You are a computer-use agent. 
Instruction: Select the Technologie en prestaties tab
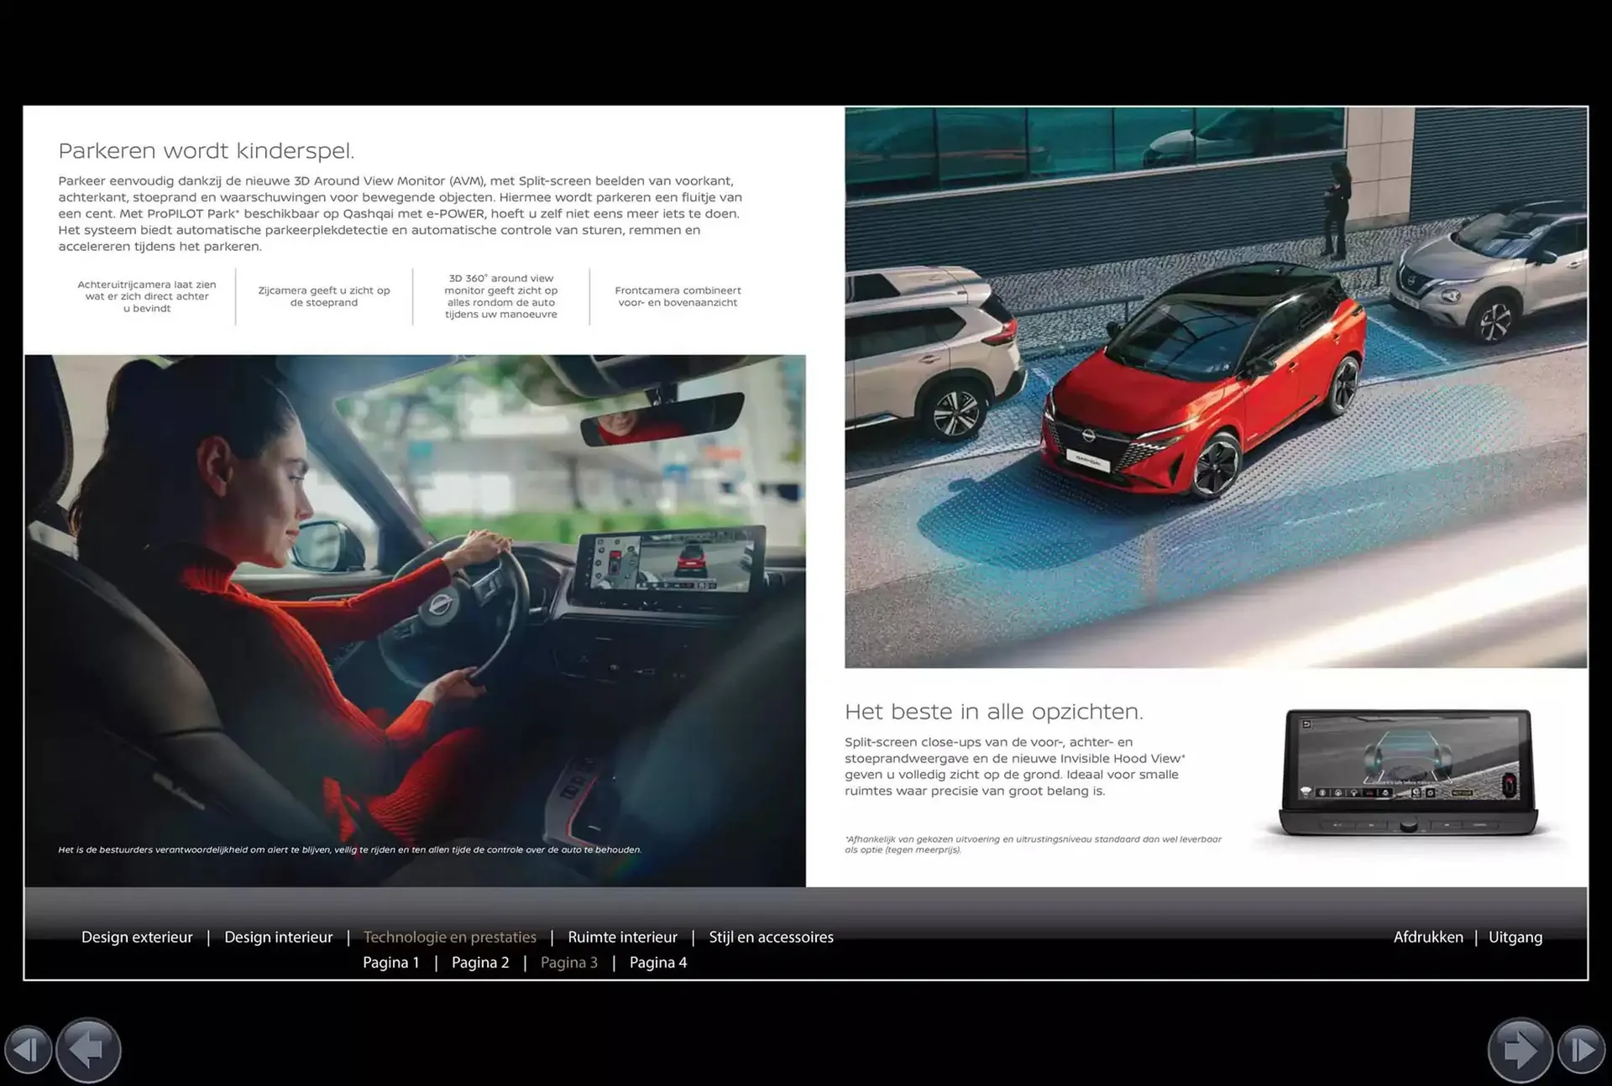(449, 937)
